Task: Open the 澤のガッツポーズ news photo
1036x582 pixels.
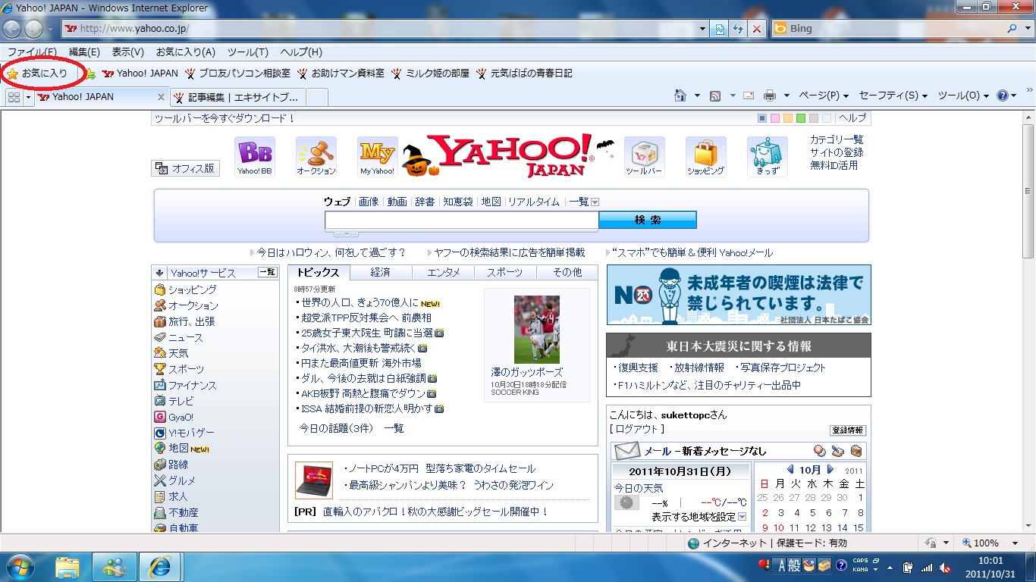Action: pyautogui.click(x=537, y=329)
